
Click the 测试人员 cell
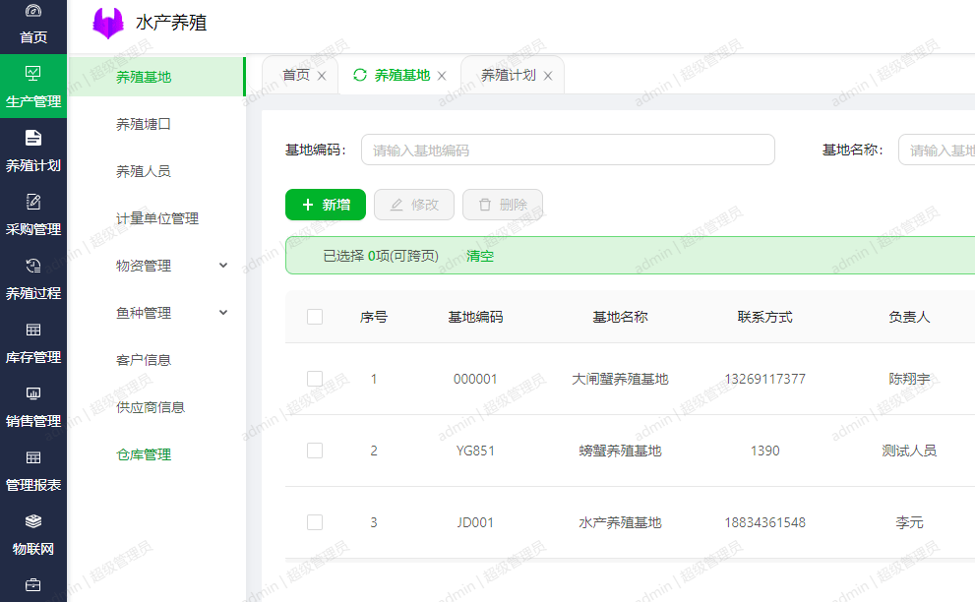pyautogui.click(x=909, y=451)
